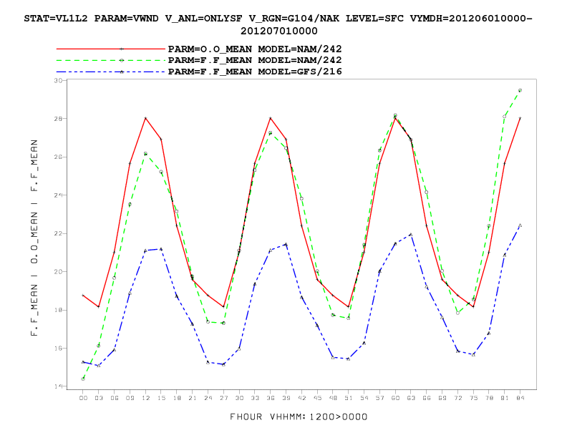
Task: Click x-axis tick label 36
Action: click(x=271, y=398)
